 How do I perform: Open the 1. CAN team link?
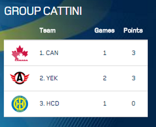click(49, 53)
